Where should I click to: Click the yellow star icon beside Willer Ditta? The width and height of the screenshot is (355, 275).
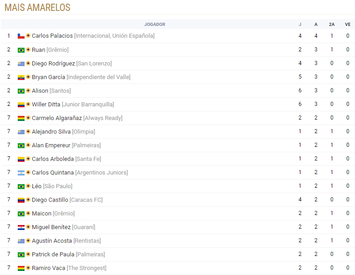(28, 104)
